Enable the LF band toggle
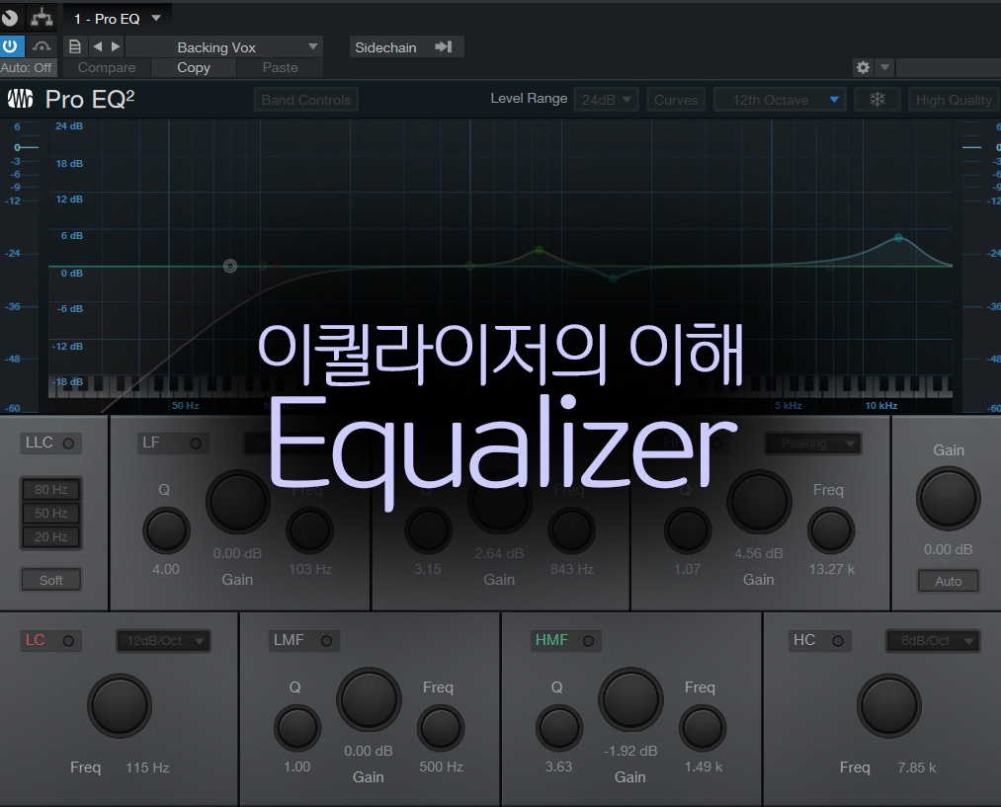 tap(196, 444)
